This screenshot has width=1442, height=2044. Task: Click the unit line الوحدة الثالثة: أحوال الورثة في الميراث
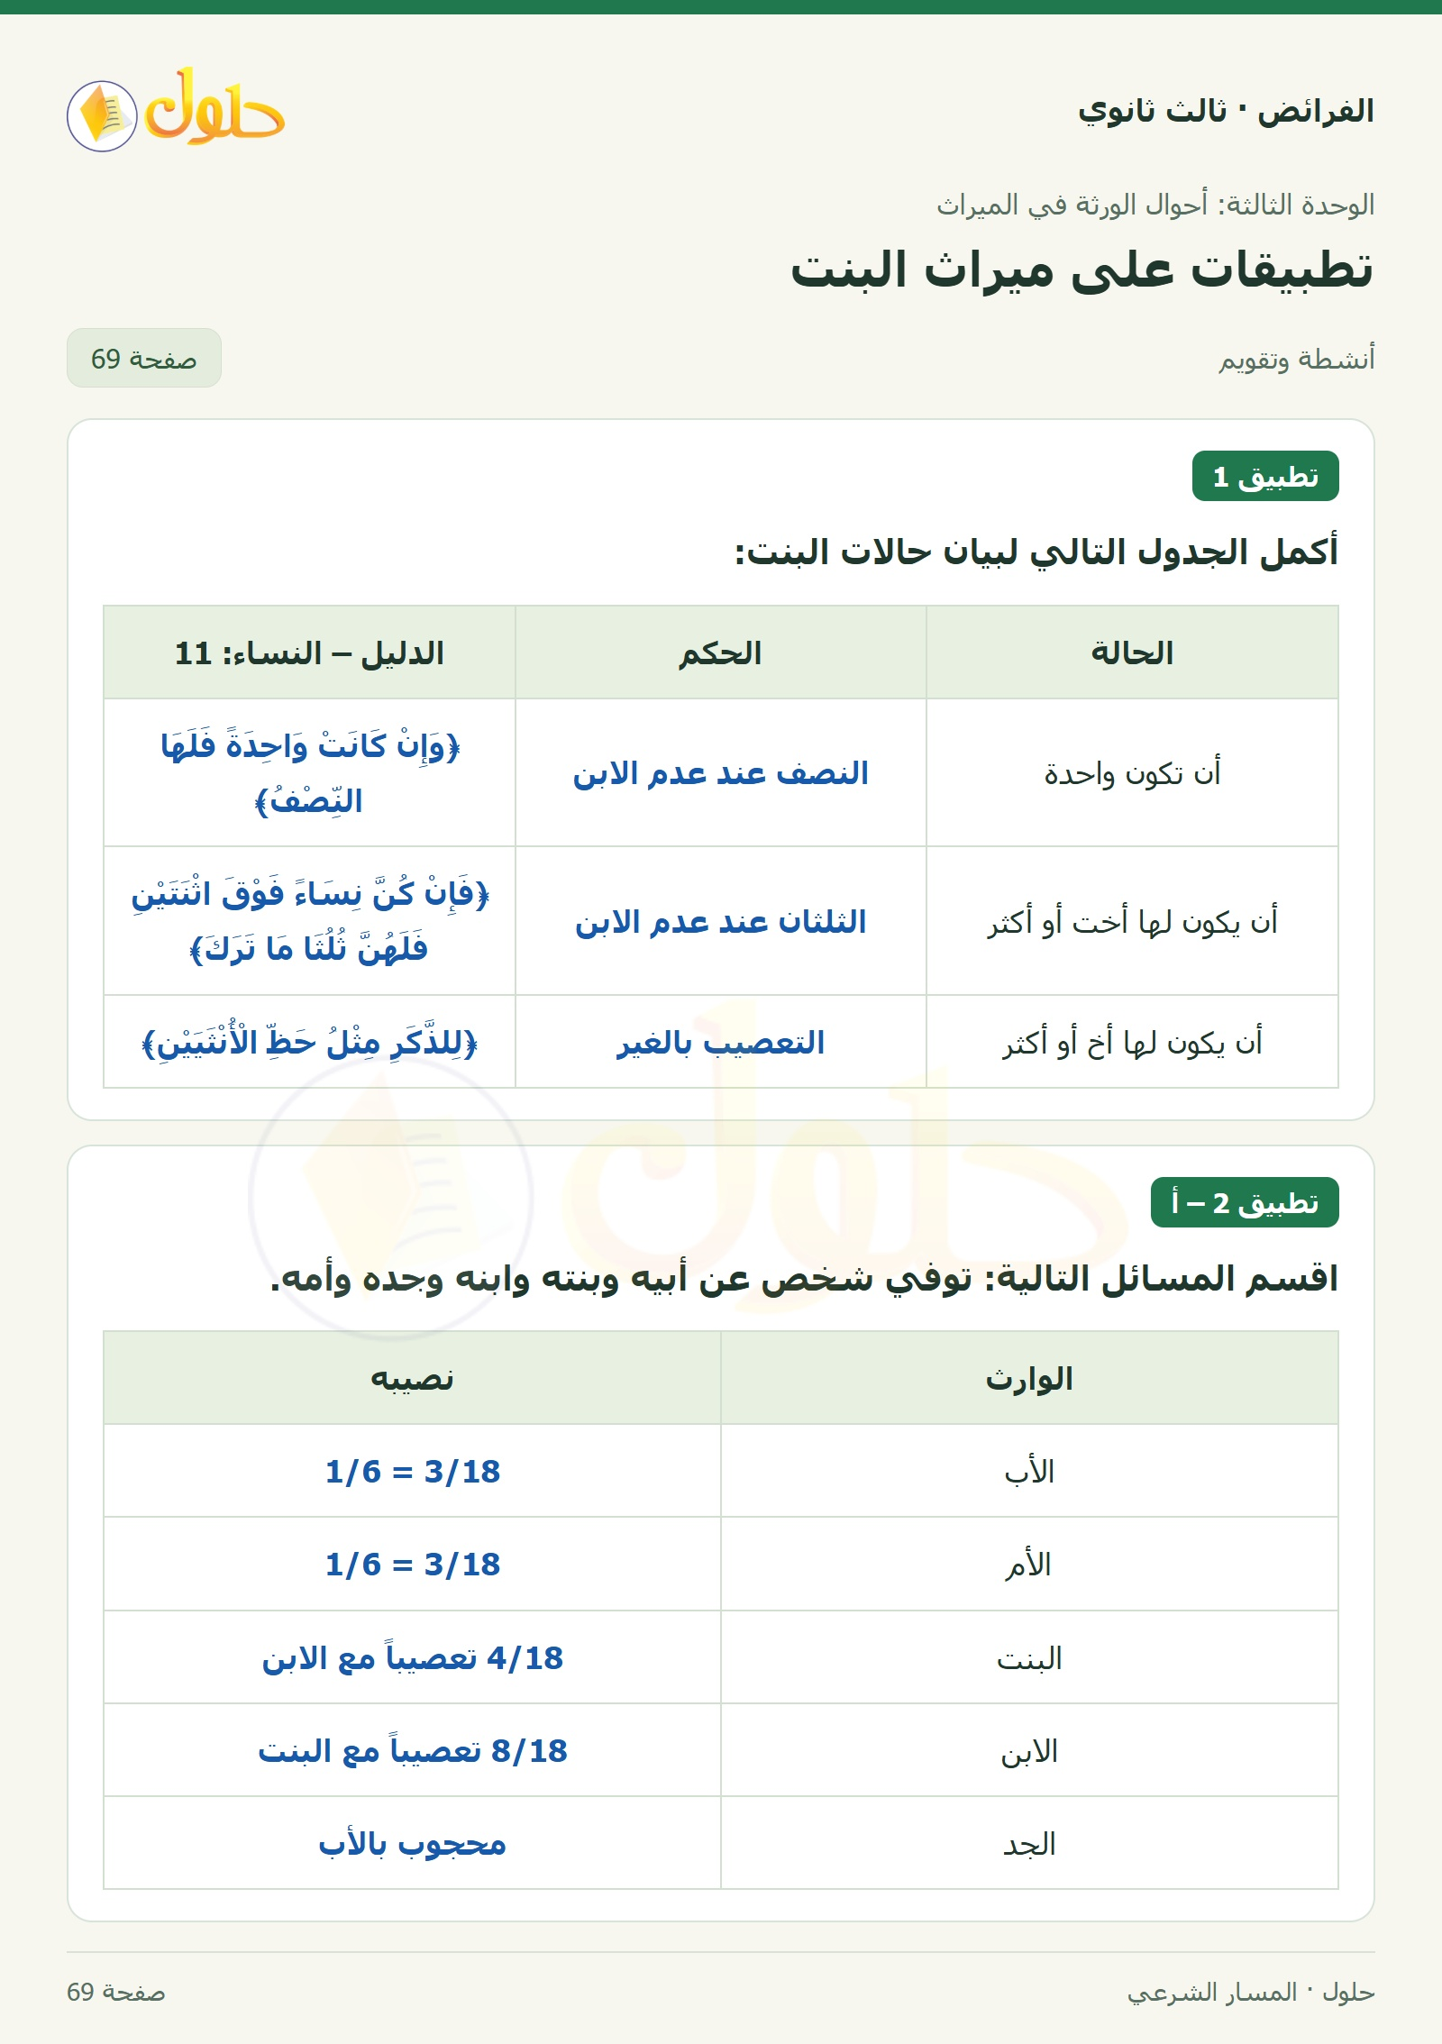[x=1155, y=205]
